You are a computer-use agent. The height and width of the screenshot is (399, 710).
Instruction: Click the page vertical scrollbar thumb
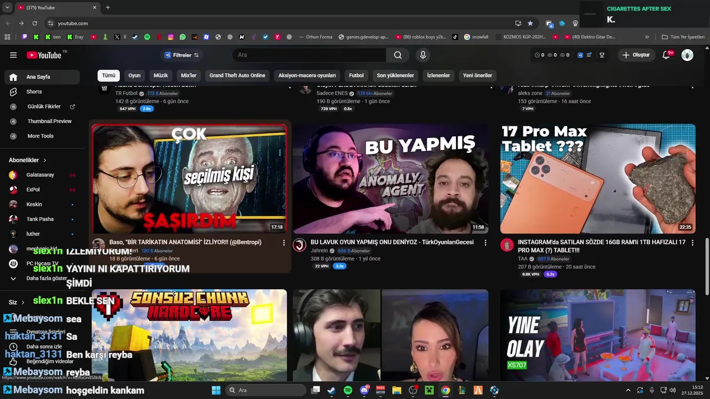coord(707,267)
